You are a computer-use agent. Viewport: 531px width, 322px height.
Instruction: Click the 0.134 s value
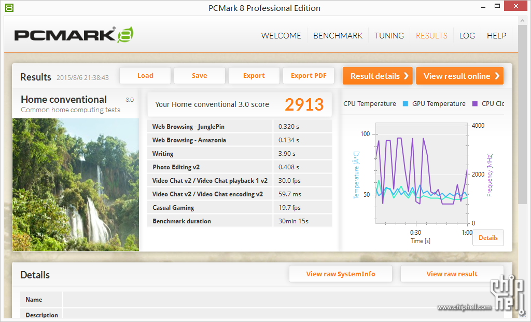[288, 140]
